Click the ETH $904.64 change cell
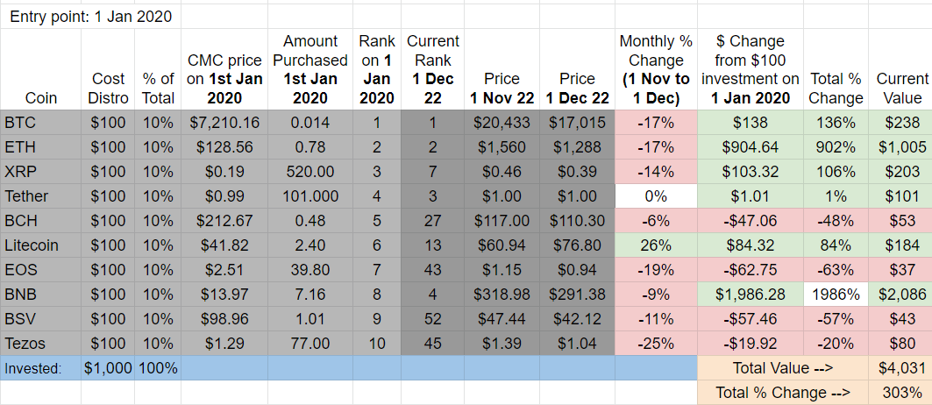 point(751,147)
